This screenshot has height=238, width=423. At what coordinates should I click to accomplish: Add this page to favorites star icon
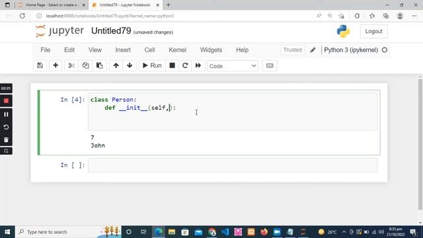pyautogui.click(x=342, y=16)
